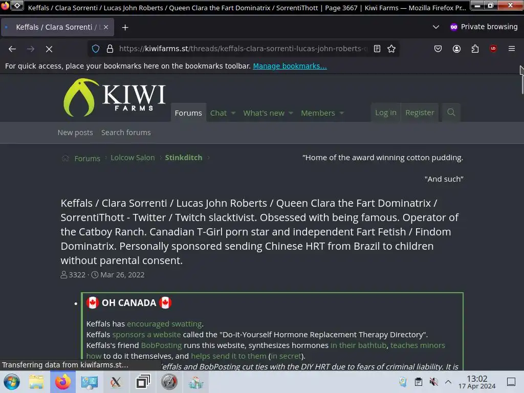Click the Kiwi Farms logo
Viewport: 524px width, 393px height.
tap(114, 98)
